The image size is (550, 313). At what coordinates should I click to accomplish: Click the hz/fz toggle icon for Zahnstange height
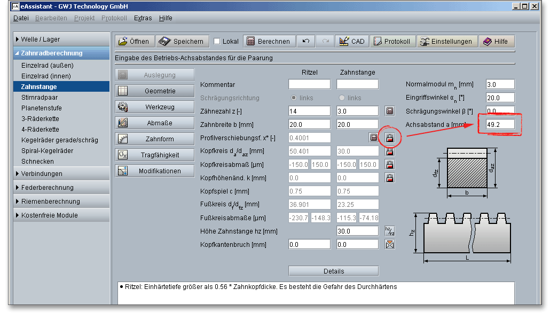[x=390, y=231]
